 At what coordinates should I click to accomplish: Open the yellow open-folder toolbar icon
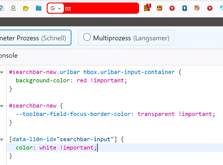tap(26, 8)
